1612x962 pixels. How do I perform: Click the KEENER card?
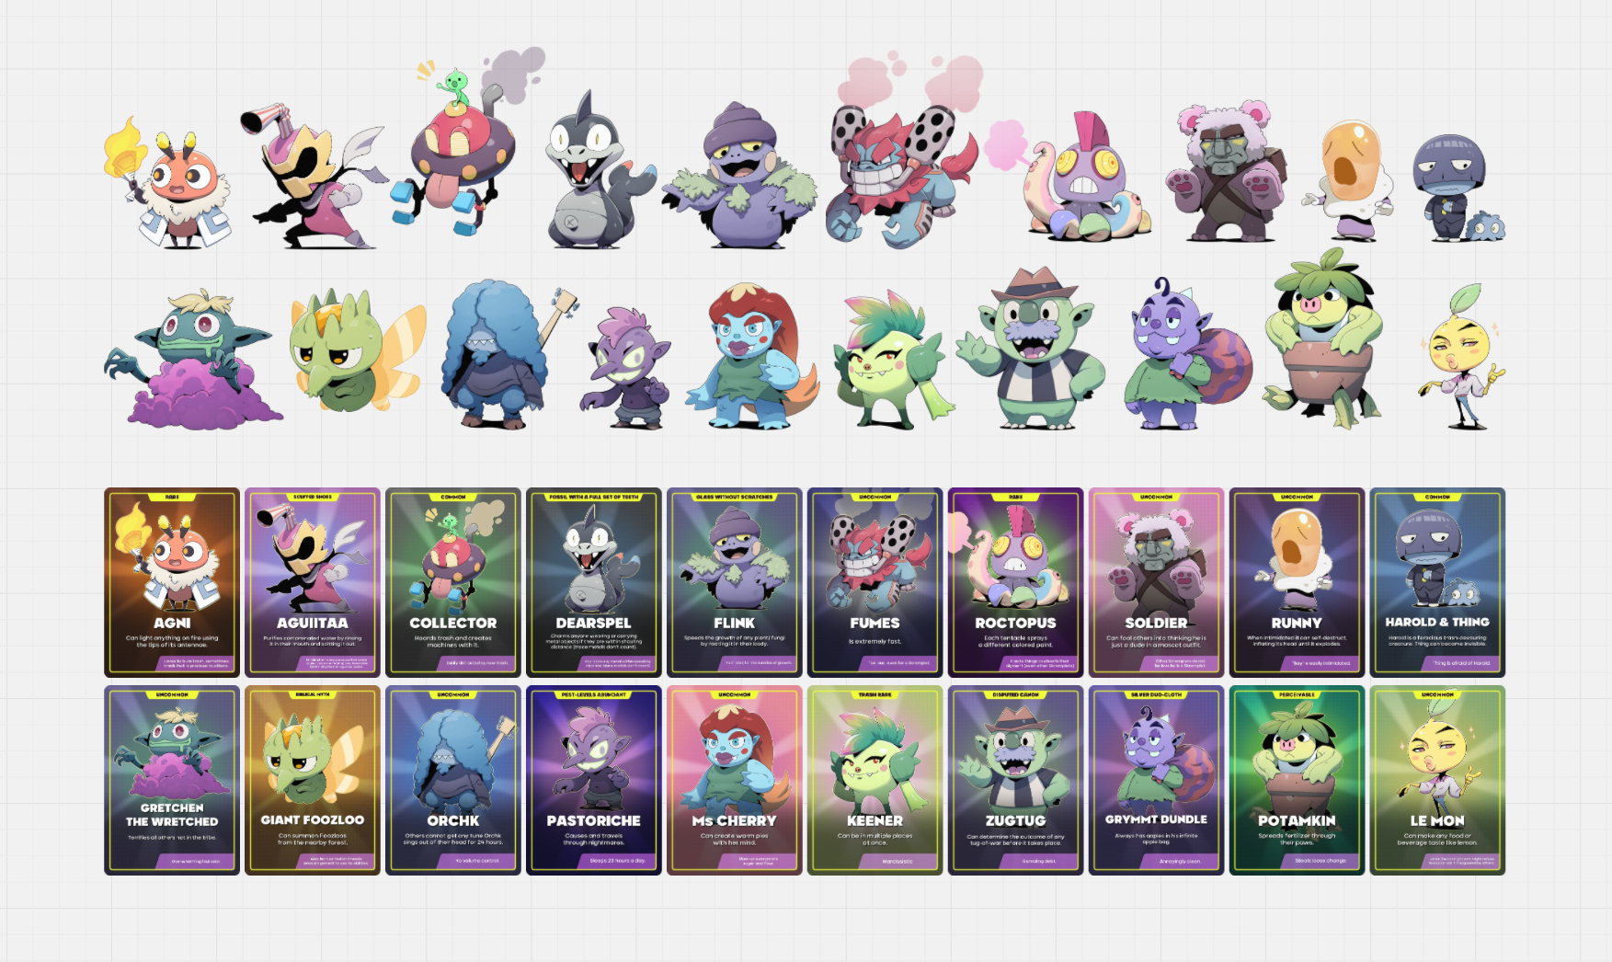875,780
